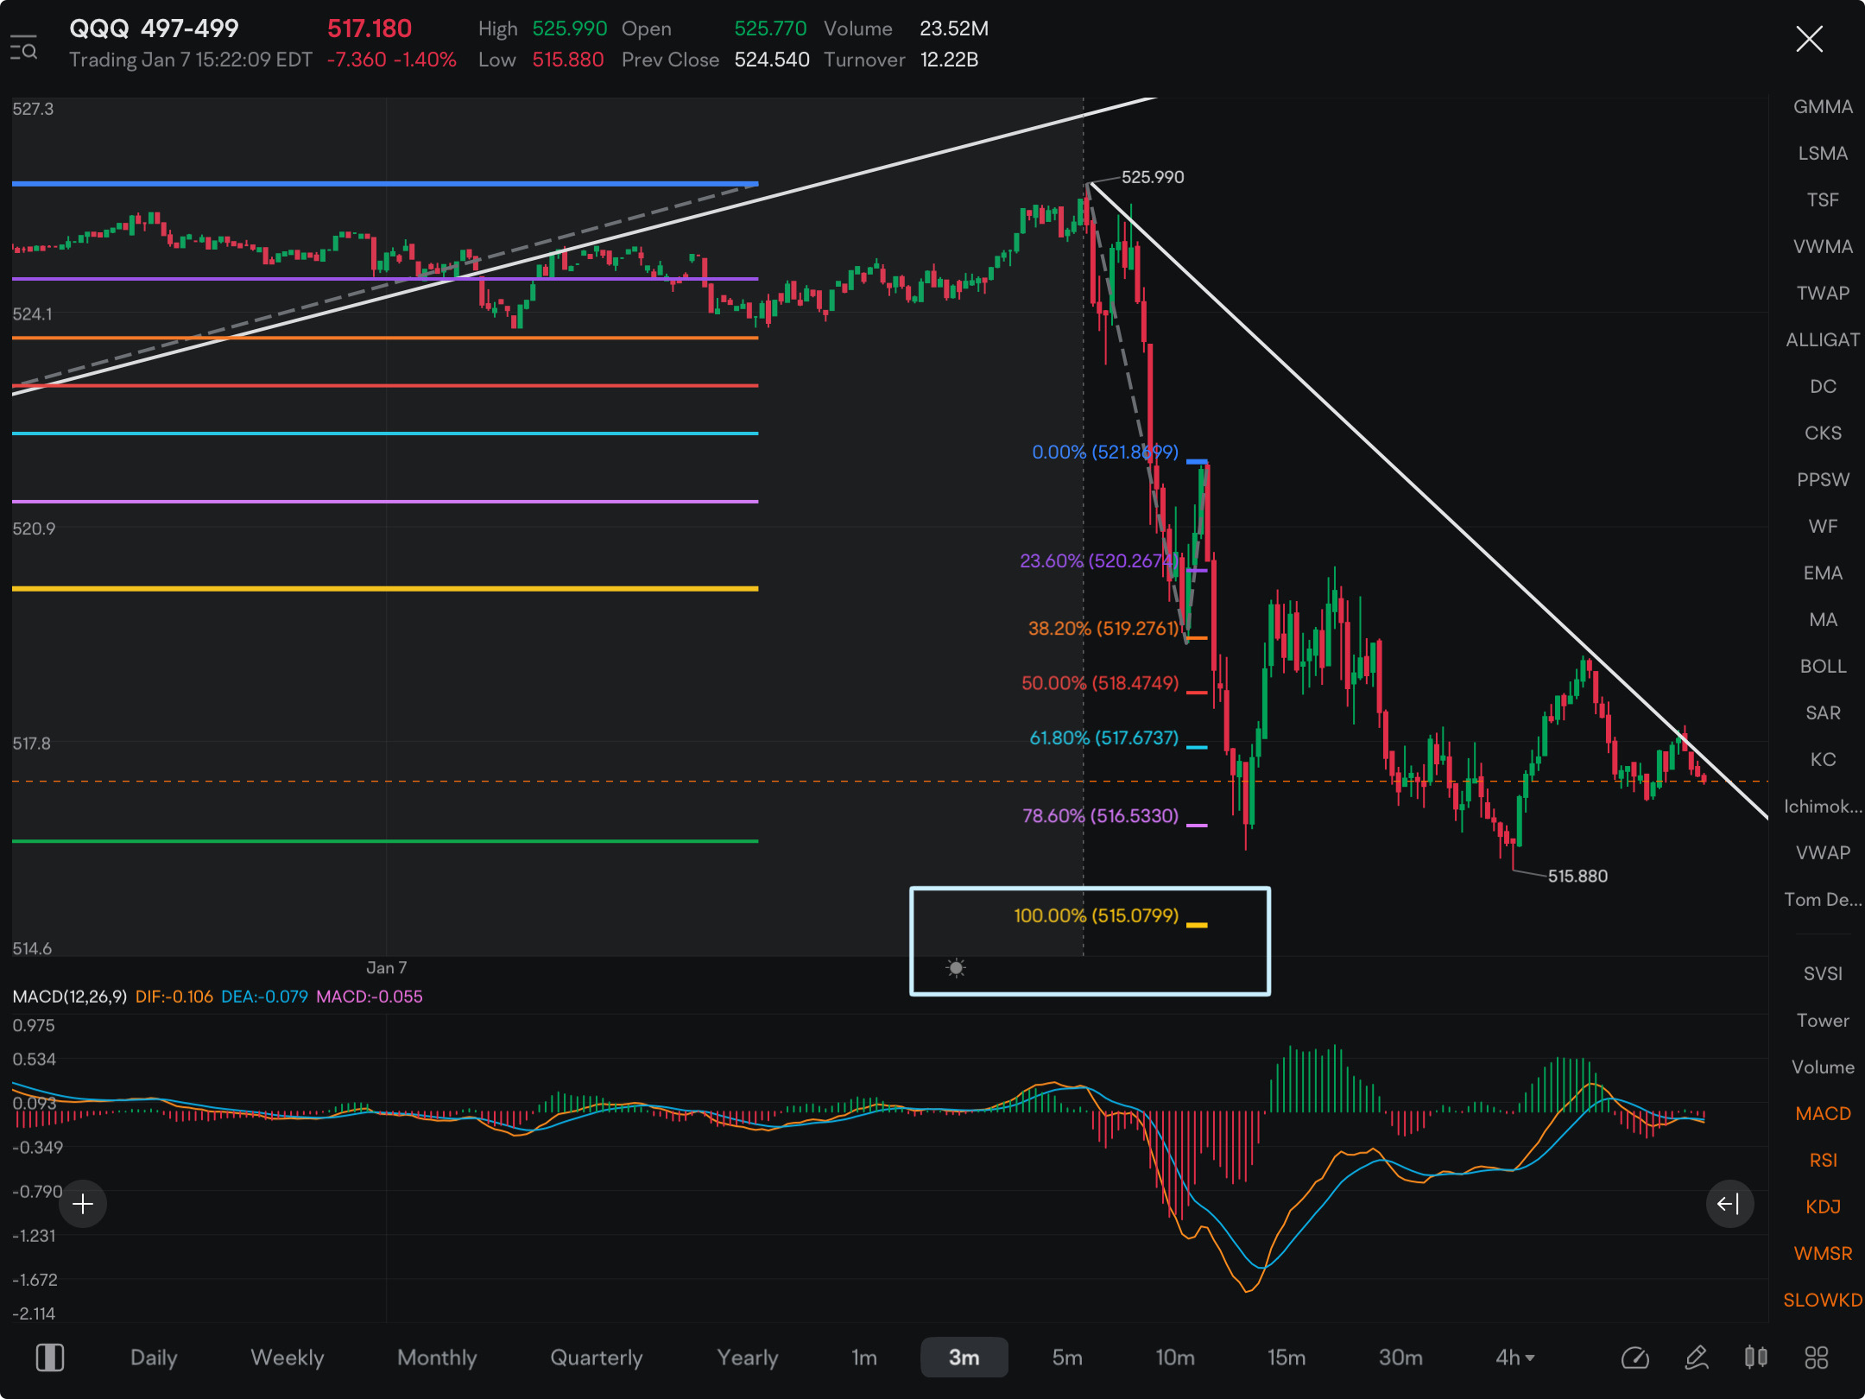Toggle the WMSR sub-indicator
Screen dimensions: 1865x1399
tap(1823, 1254)
